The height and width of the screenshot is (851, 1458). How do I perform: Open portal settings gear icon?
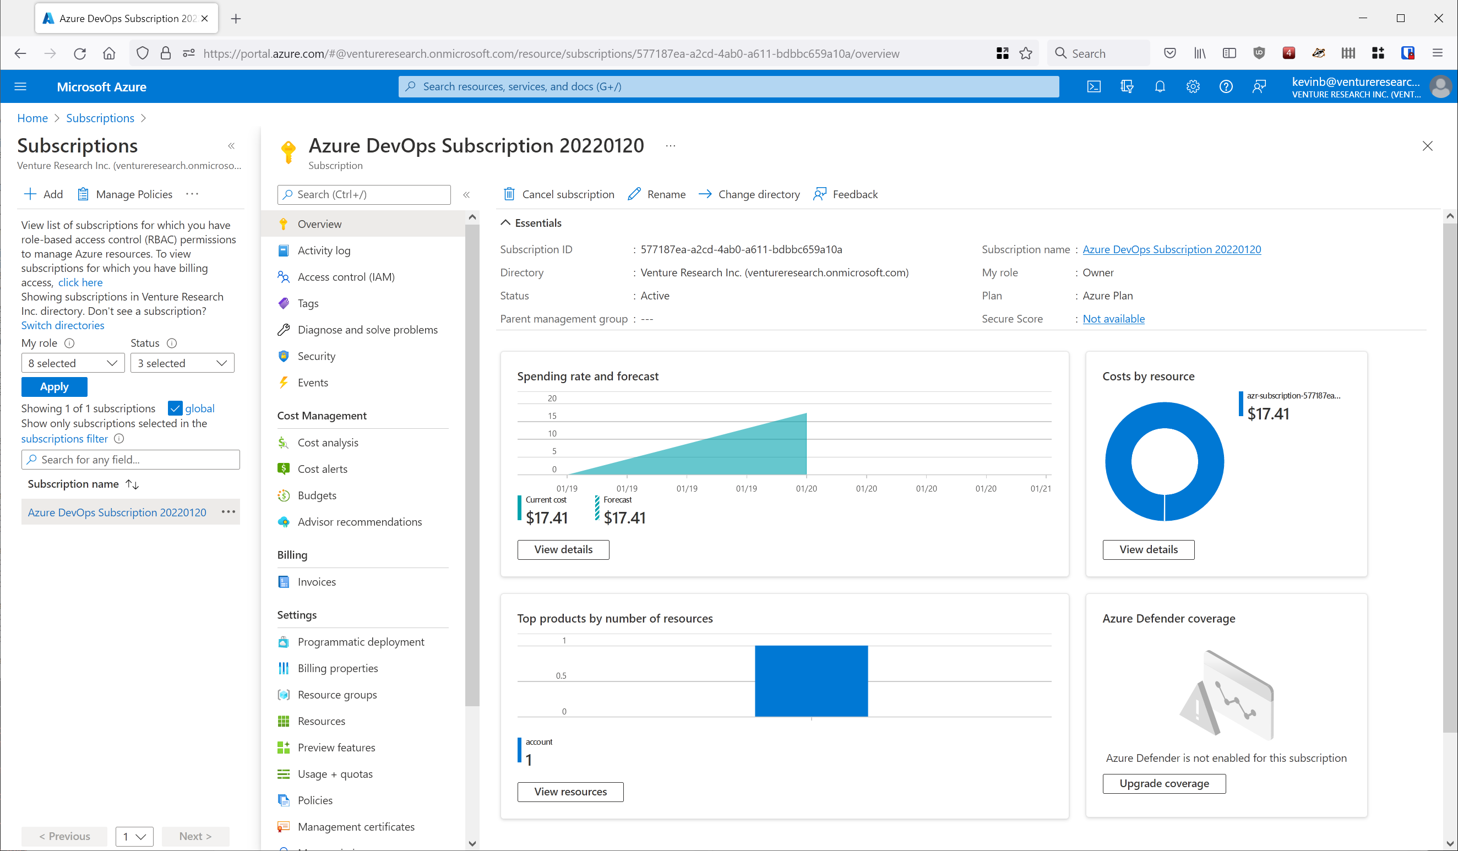(1193, 87)
